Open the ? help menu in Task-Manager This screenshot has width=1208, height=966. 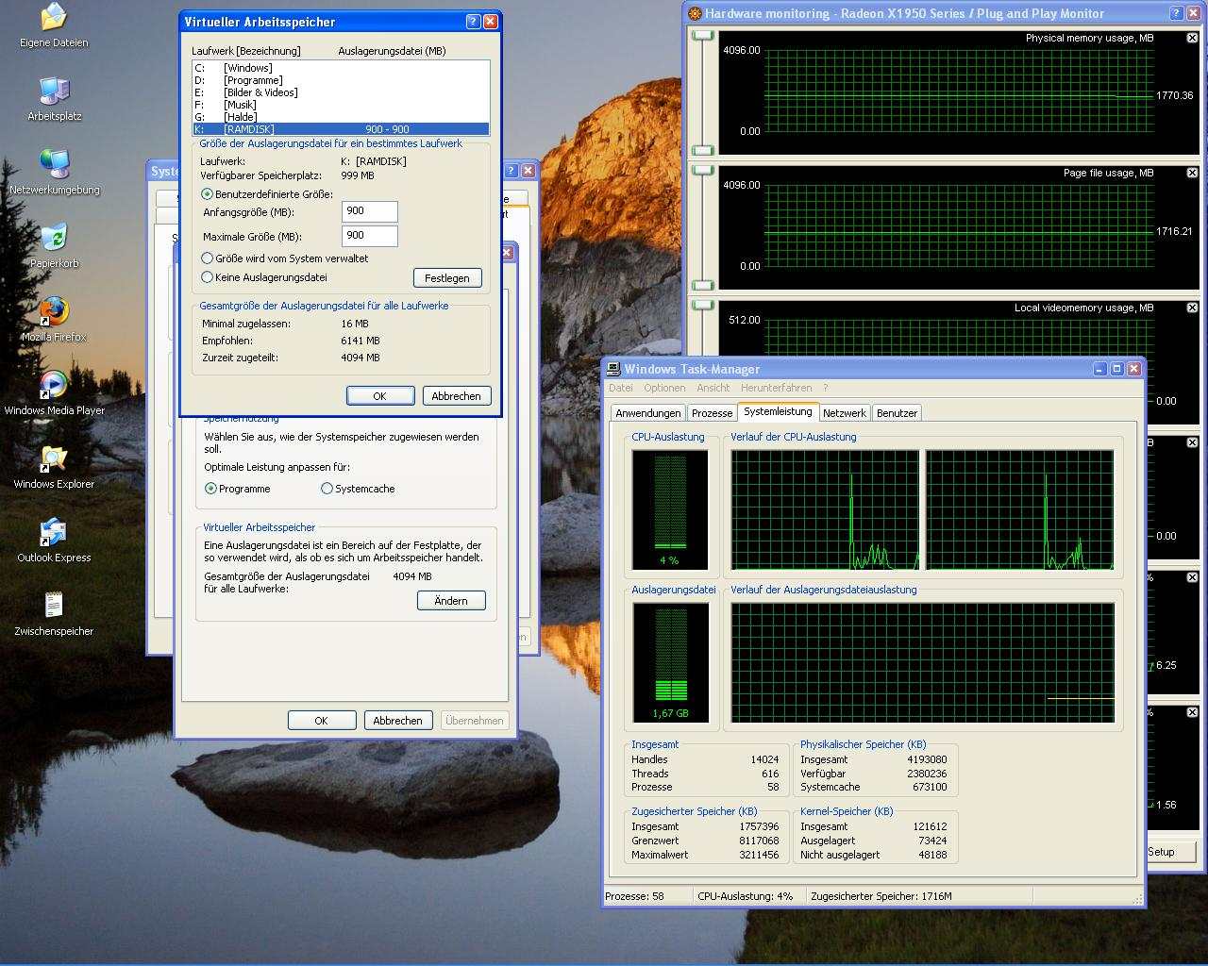point(825,388)
